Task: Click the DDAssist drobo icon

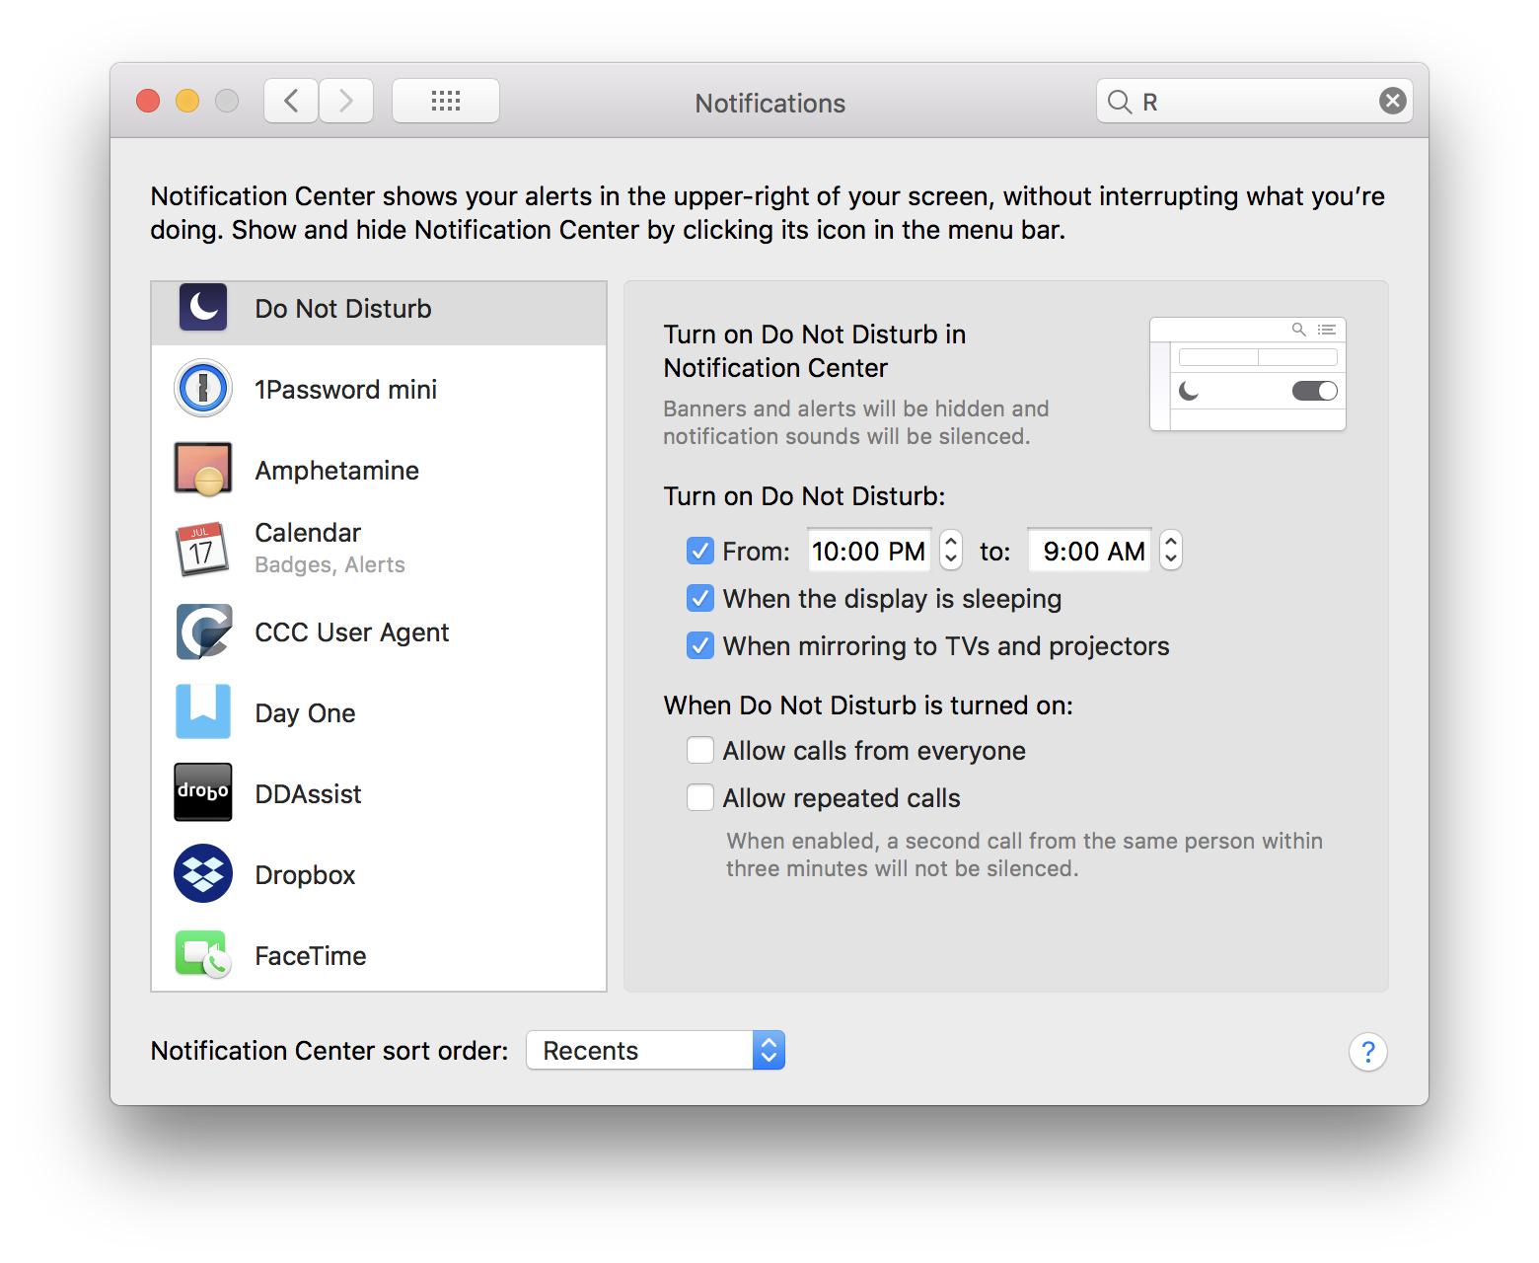Action: [x=203, y=792]
